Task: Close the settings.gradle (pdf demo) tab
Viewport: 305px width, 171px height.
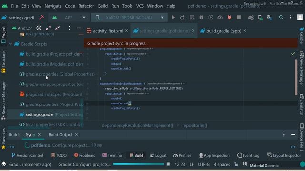Action: point(193,30)
